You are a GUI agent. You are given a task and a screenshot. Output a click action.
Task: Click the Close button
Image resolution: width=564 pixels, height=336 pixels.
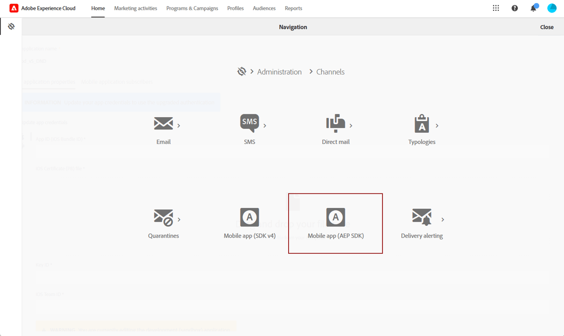pos(547,27)
